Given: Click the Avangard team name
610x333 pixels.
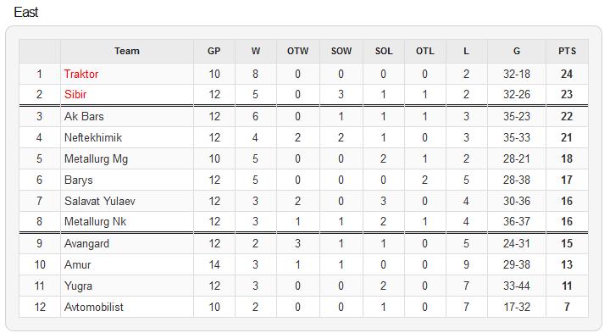Looking at the screenshot, I should (x=86, y=243).
